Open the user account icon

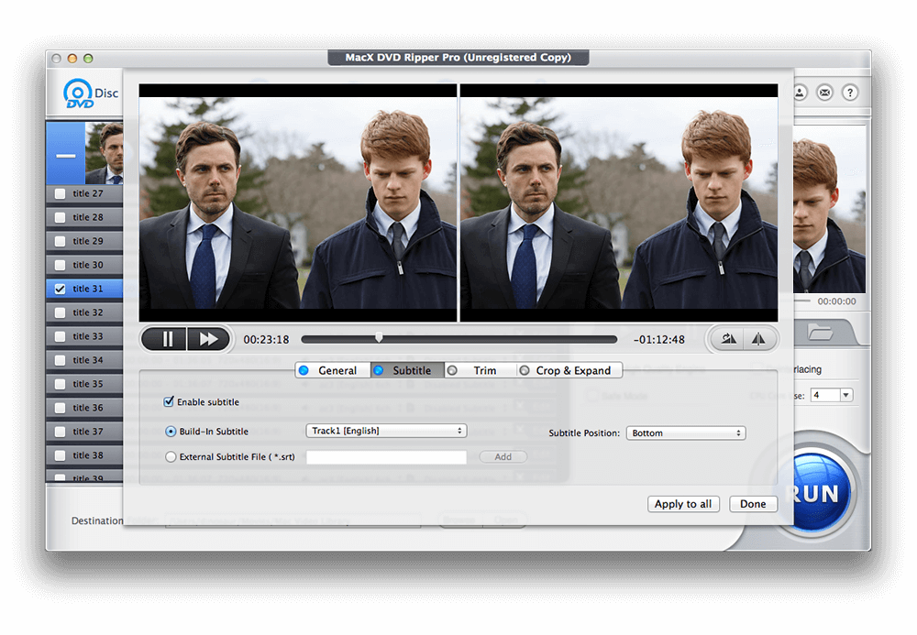pyautogui.click(x=800, y=93)
